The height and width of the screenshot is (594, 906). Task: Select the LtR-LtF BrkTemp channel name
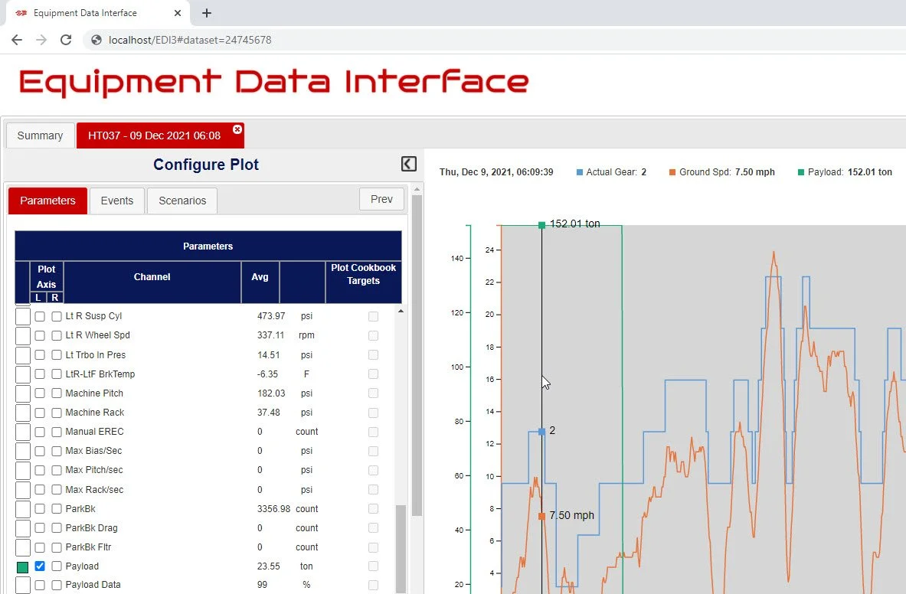pyautogui.click(x=100, y=374)
